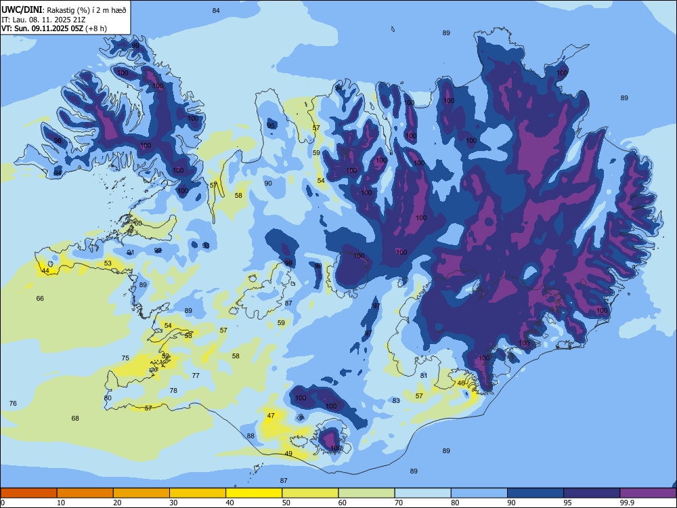Image resolution: width=677 pixels, height=508 pixels.
Task: Click the '70' tick label on the color scale
Action: coord(399,503)
